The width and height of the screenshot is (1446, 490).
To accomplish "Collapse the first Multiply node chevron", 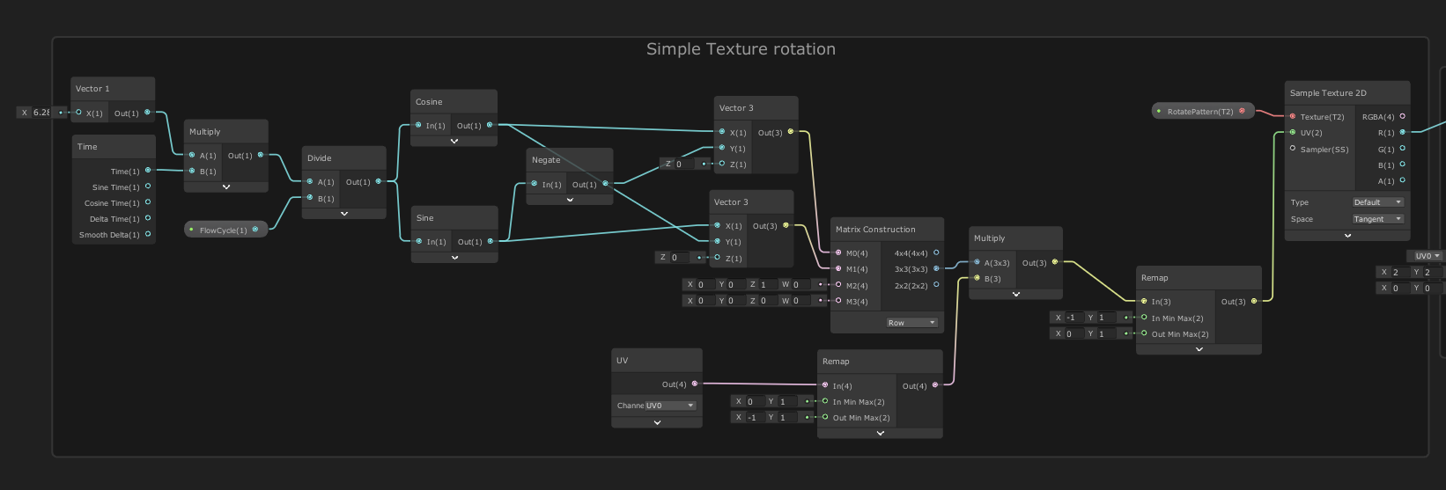I will (226, 186).
